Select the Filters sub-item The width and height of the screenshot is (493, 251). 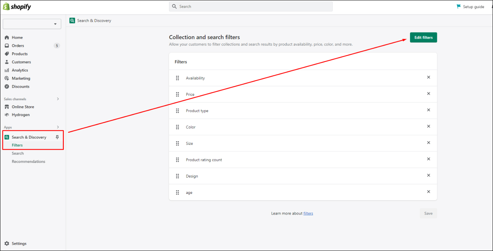pyautogui.click(x=17, y=145)
